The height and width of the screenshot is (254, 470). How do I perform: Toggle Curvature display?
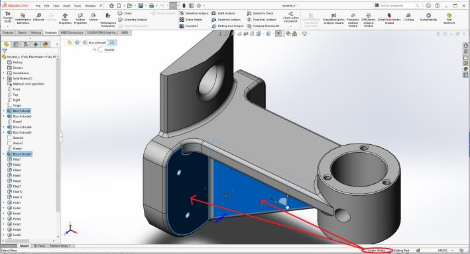click(x=189, y=26)
